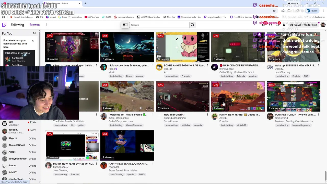Select the Drops tag under rocco
Viewport: 327px width, 184px height.
pyautogui.click(x=129, y=76)
